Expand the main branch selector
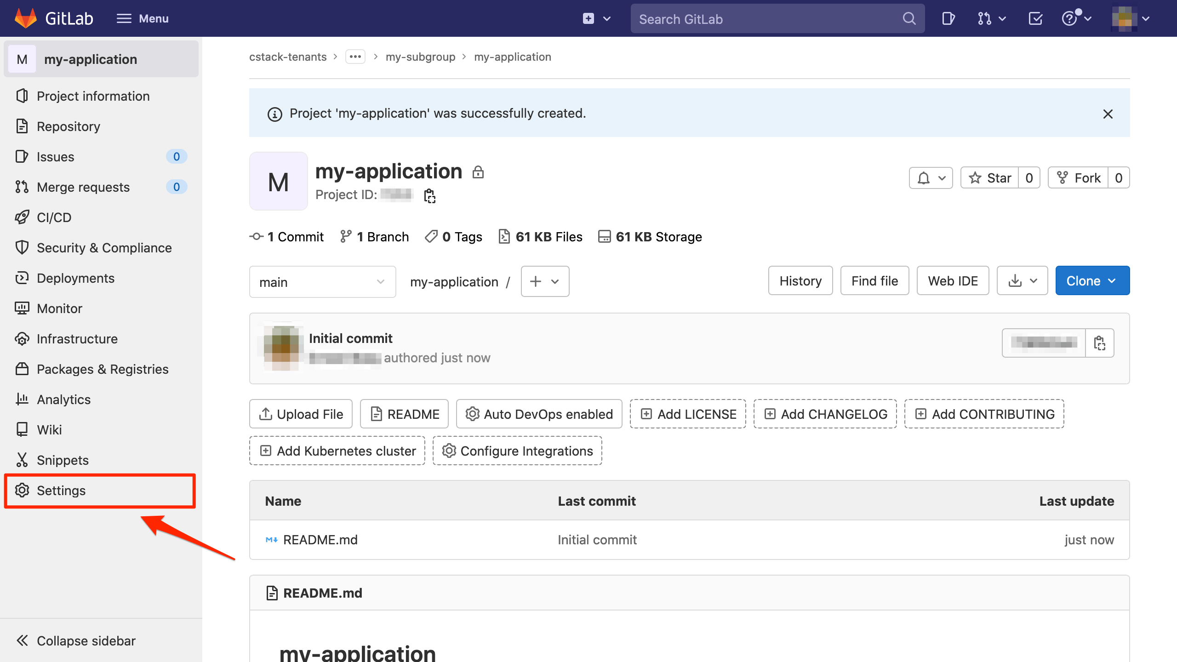Screen dimensions: 1177x662 tap(322, 281)
